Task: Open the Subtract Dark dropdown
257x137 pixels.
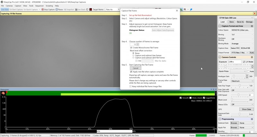Action: (x=246, y=123)
